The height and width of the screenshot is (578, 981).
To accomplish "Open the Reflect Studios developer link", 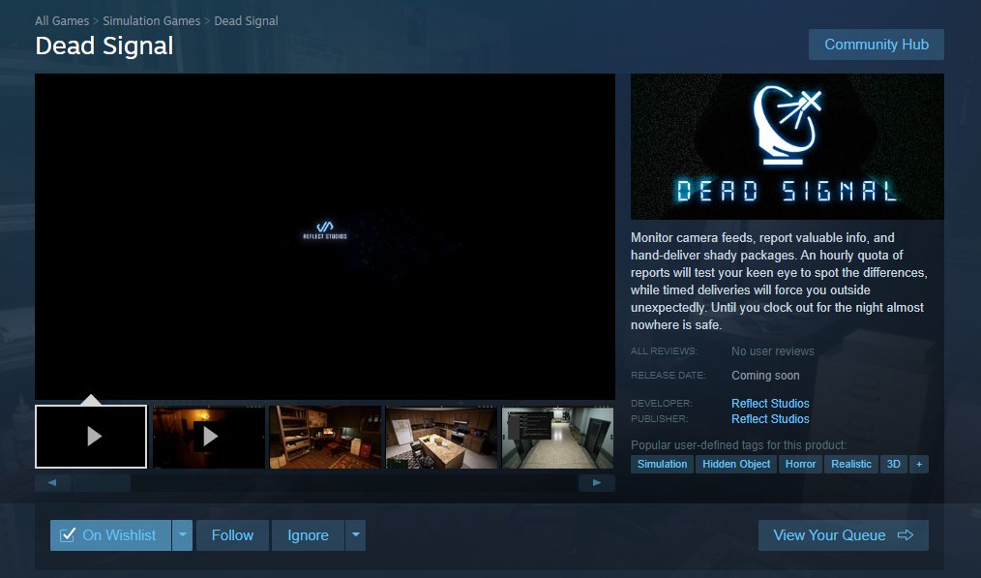I will (x=770, y=404).
